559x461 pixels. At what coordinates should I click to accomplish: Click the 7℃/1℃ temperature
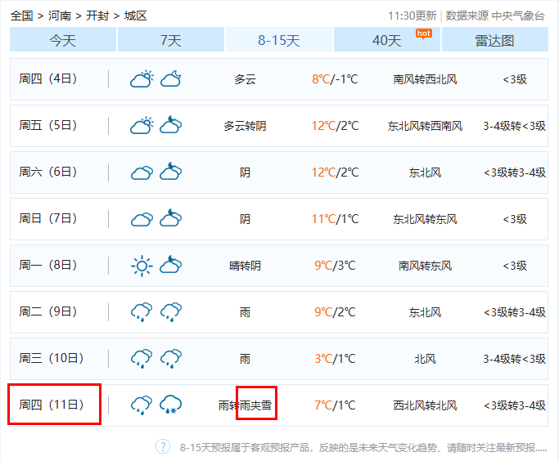click(335, 405)
